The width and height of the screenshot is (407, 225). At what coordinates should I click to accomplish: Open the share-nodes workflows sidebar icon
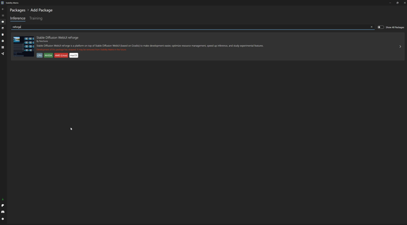3,54
